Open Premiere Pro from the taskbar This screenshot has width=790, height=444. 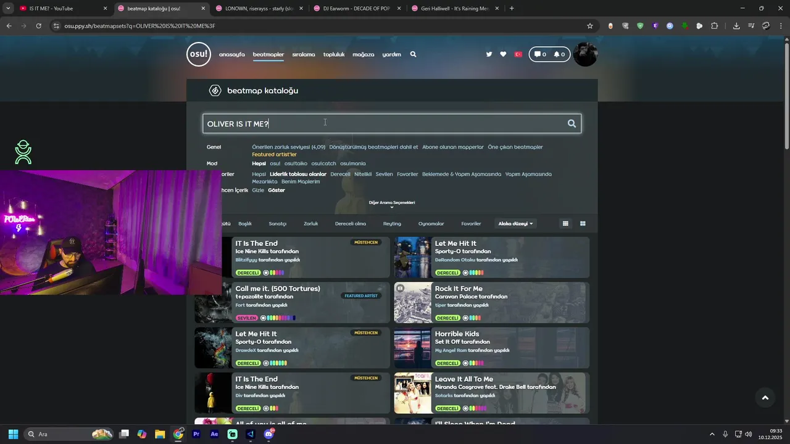pyautogui.click(x=196, y=434)
